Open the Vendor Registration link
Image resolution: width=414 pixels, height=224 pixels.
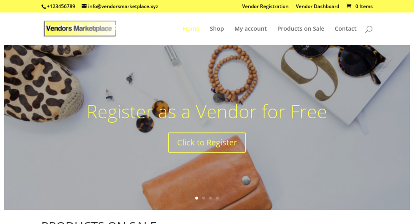(x=265, y=6)
